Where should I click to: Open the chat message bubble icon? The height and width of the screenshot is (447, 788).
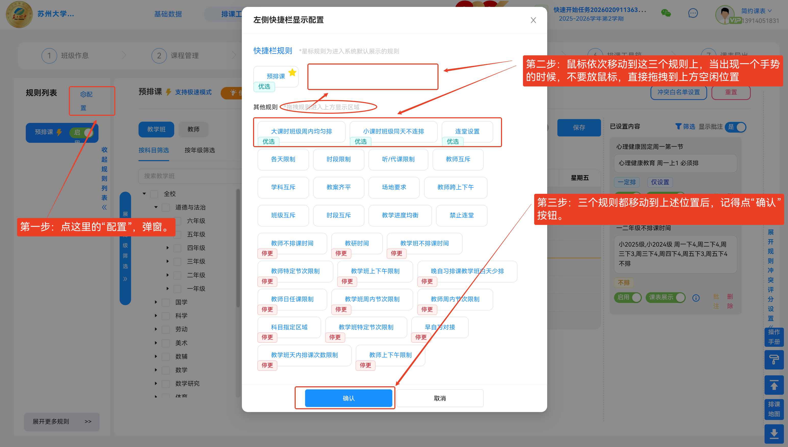coord(693,13)
